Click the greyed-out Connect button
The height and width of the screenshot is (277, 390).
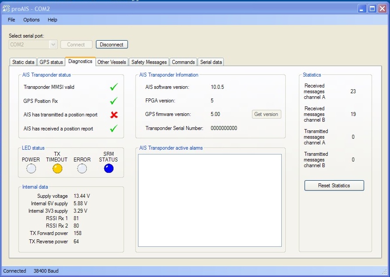pyautogui.click(x=76, y=45)
